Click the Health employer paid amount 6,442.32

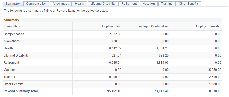(115, 48)
